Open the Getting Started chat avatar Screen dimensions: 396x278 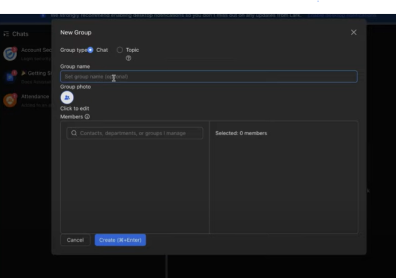pos(10,77)
